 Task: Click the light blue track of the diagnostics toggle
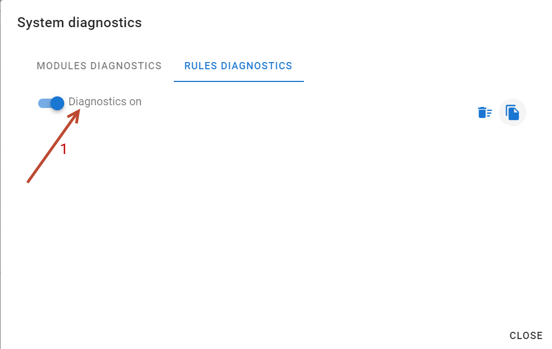coord(44,103)
